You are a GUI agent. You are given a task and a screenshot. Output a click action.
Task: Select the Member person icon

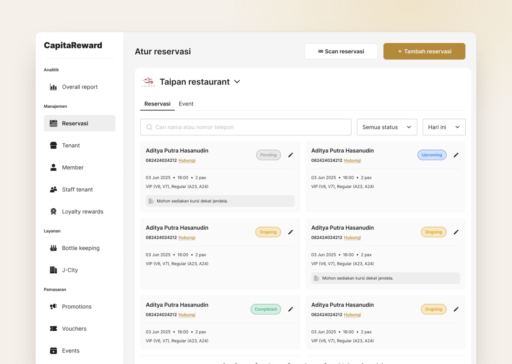click(53, 167)
